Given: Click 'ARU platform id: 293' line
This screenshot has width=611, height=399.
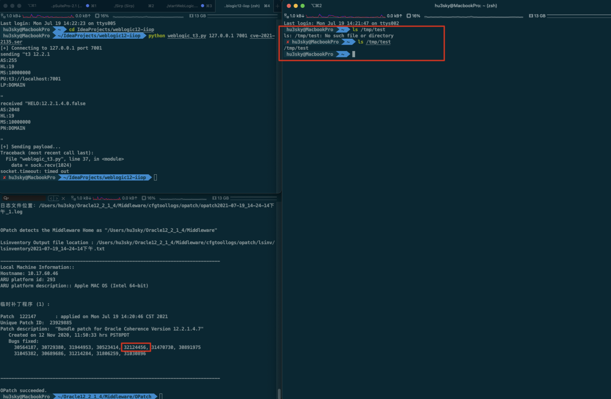Looking at the screenshot, I should pos(27,280).
